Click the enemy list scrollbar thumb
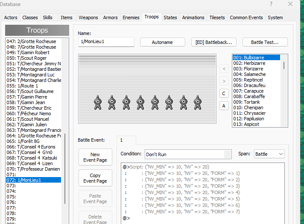This screenshot has height=224, width=304. coord(284,66)
